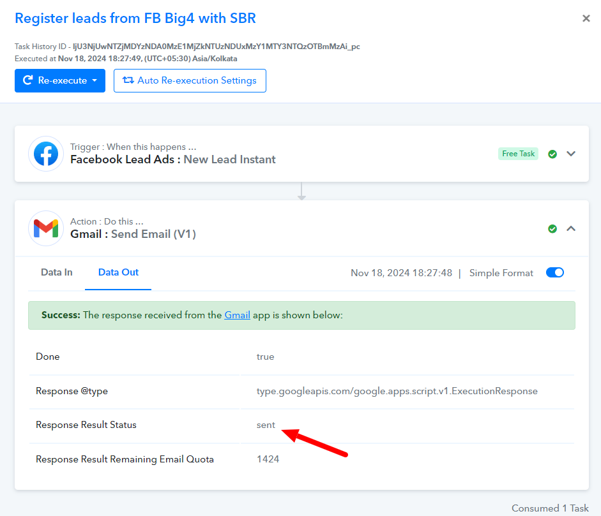Switch to the Data In tab
Screen dimensions: 601x516
click(x=57, y=272)
